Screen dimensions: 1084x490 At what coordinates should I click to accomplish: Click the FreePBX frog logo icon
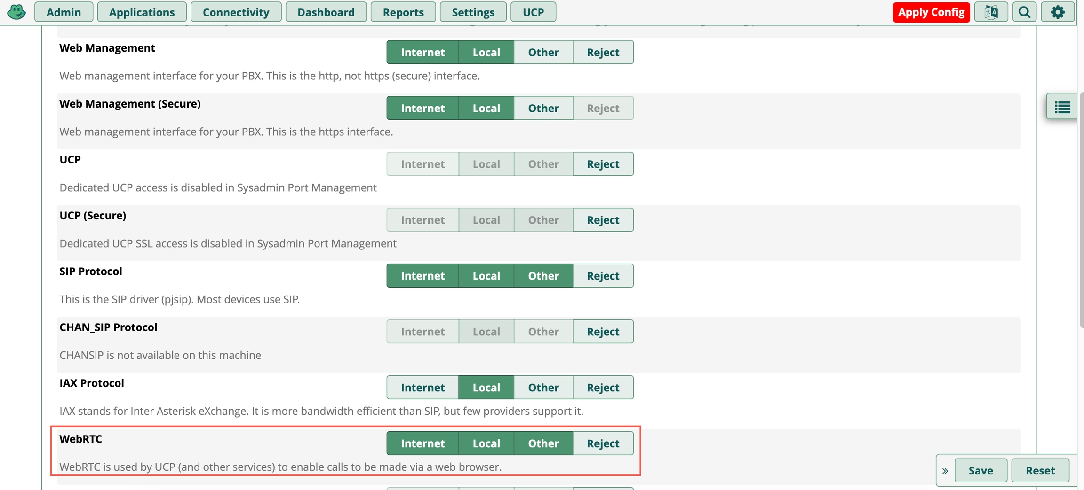tap(16, 12)
